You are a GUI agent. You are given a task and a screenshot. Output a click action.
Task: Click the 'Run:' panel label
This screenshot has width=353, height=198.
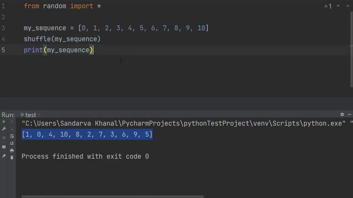tap(8, 115)
